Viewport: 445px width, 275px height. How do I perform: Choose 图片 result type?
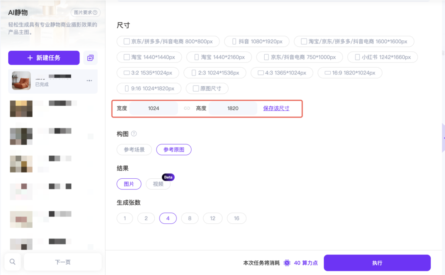click(x=129, y=184)
